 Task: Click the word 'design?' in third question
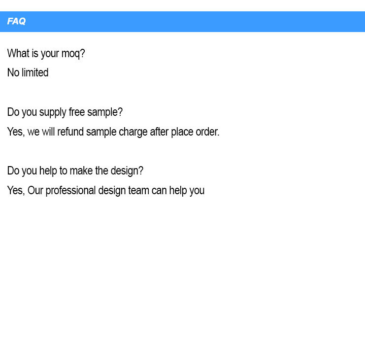[127, 171]
